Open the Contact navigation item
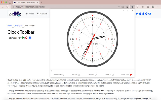 pyautogui.click(x=42, y=14)
